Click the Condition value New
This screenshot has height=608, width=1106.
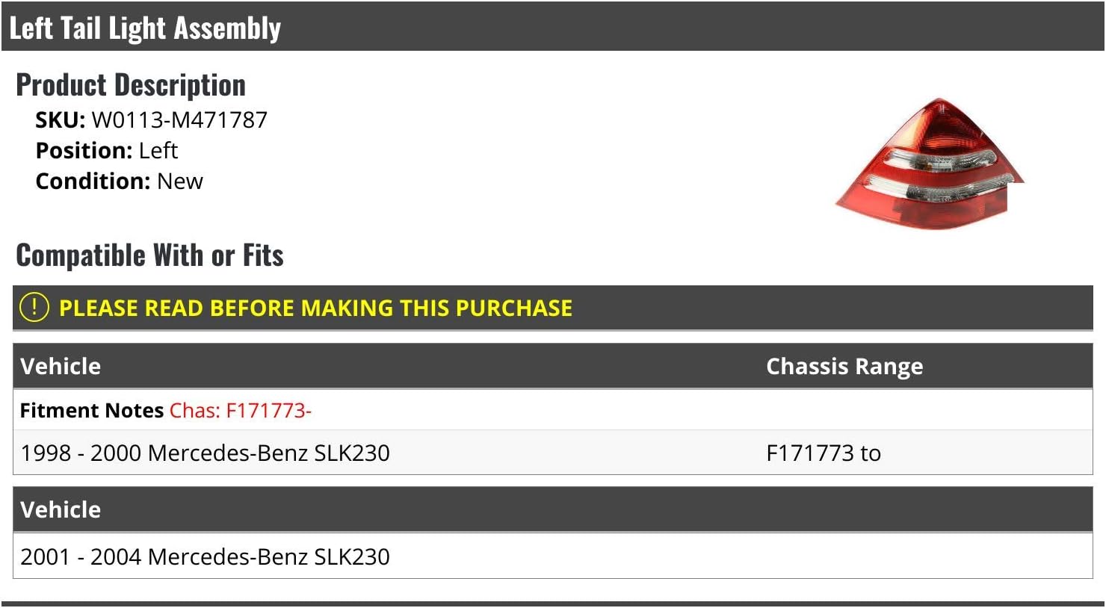point(180,181)
